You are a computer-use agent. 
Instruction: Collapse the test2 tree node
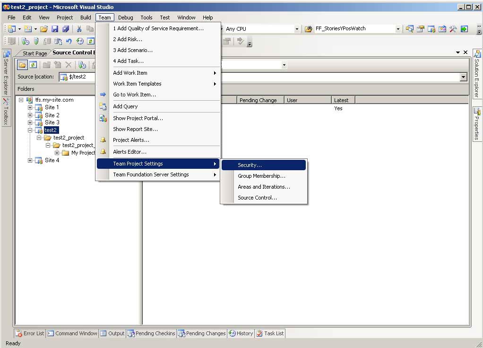point(30,130)
